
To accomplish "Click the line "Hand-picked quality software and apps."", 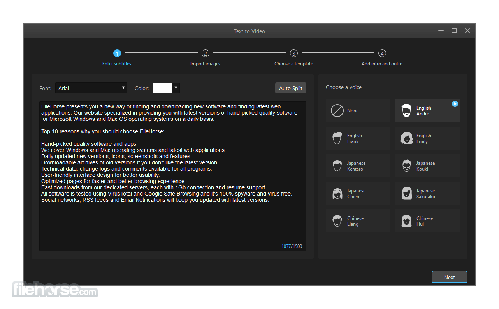I will [x=90, y=144].
